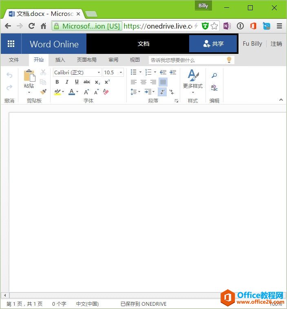This screenshot has height=309, width=287.
Task: Reload the browser page
Action: coord(31,26)
